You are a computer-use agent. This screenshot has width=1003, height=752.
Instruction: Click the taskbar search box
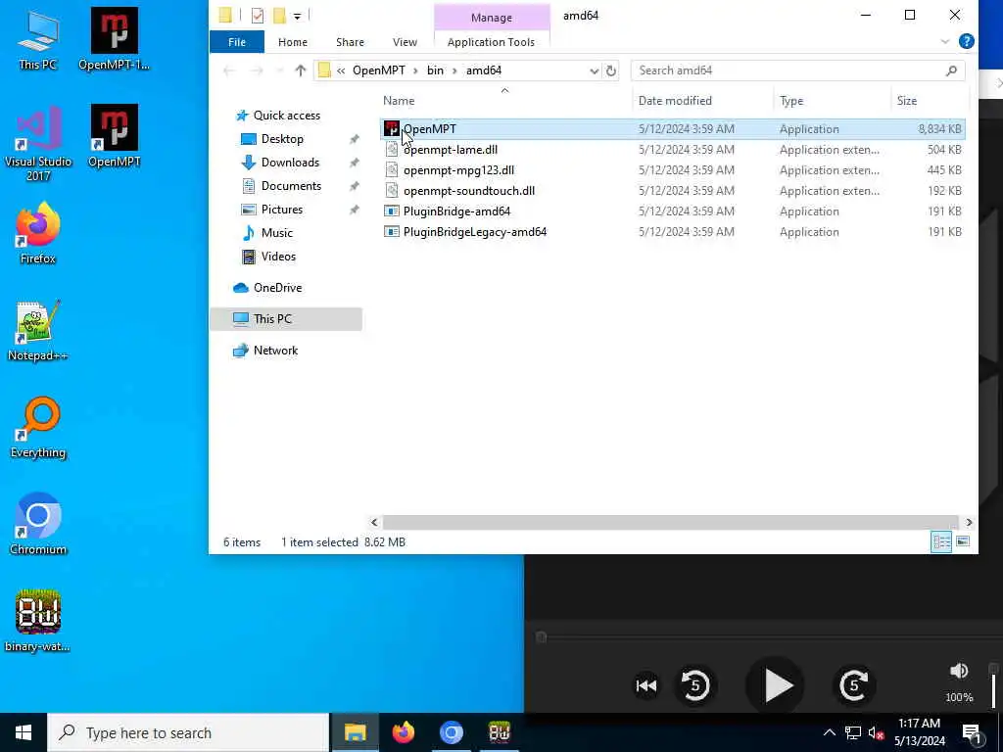[188, 732]
